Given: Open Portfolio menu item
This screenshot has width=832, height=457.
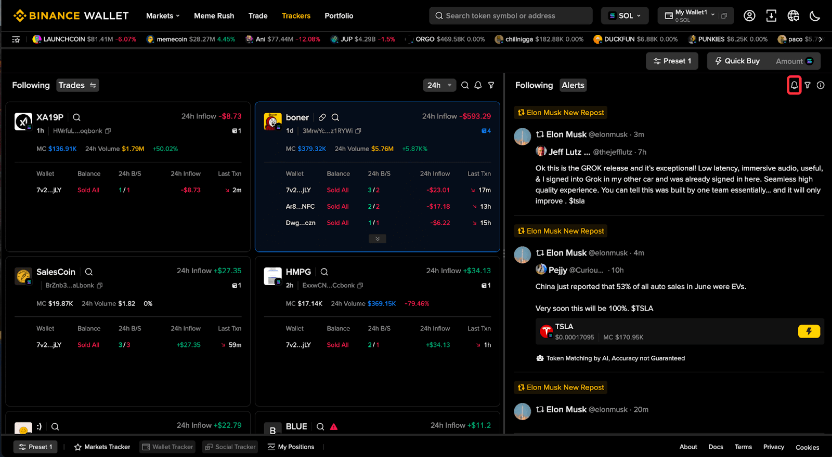Looking at the screenshot, I should coord(339,16).
